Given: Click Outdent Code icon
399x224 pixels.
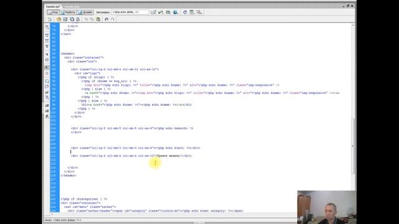Looking at the screenshot, I should point(47,111).
